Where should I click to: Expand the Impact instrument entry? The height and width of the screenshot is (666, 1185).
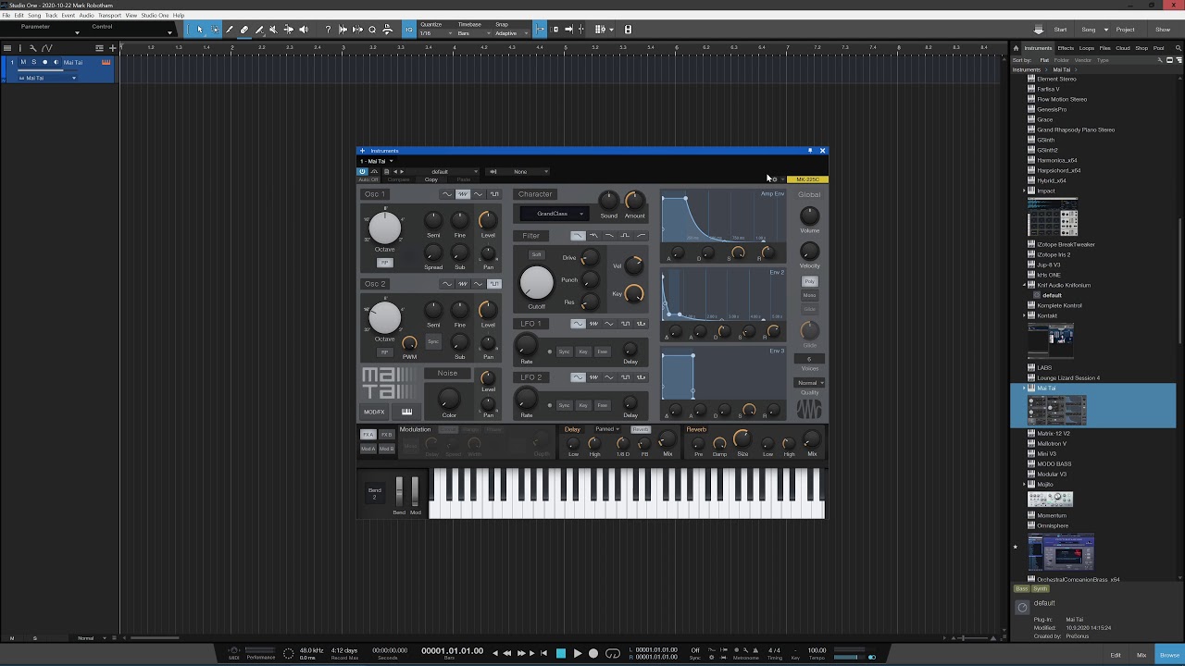coord(1024,191)
